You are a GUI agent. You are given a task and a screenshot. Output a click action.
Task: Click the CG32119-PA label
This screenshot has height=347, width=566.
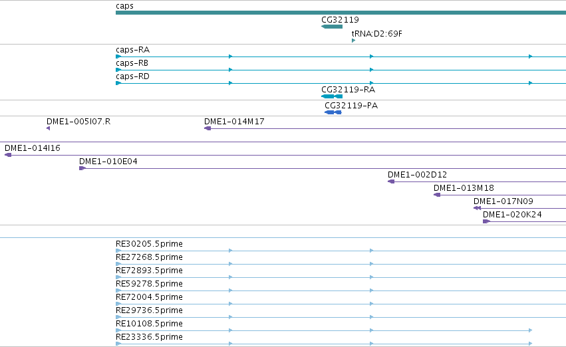(x=351, y=106)
